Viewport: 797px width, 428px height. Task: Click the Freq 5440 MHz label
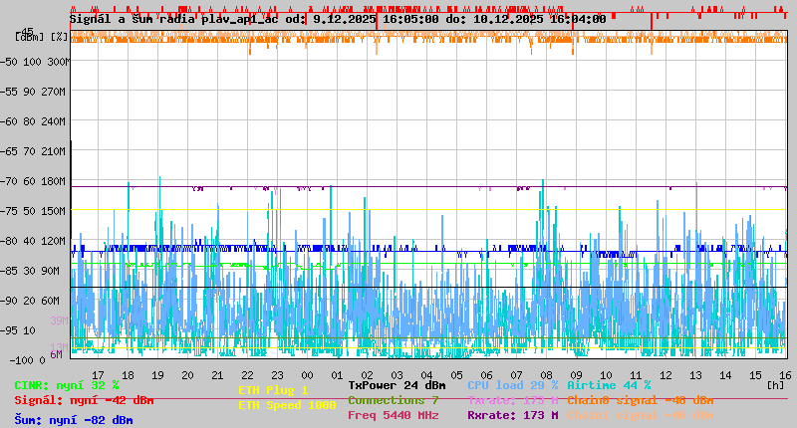[x=397, y=415]
